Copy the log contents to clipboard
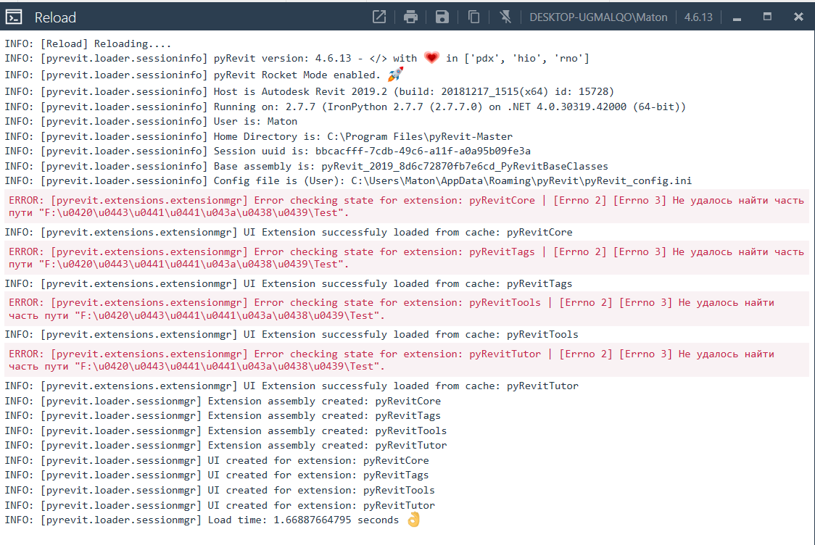 click(473, 17)
